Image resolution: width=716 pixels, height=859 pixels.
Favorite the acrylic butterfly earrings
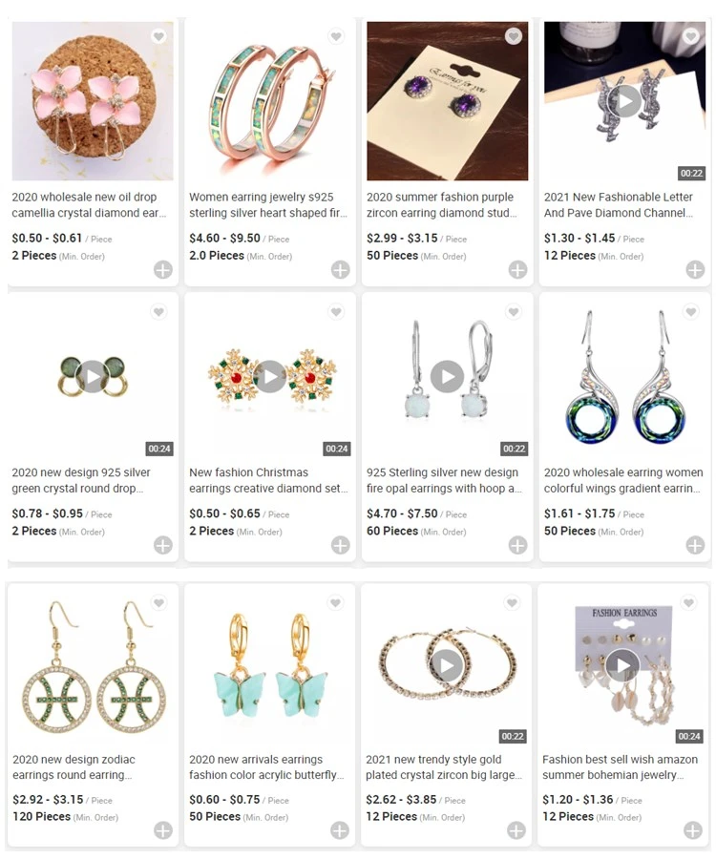click(x=335, y=602)
